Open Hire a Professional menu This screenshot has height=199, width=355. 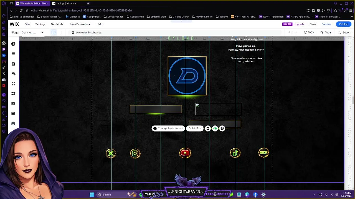(80, 24)
